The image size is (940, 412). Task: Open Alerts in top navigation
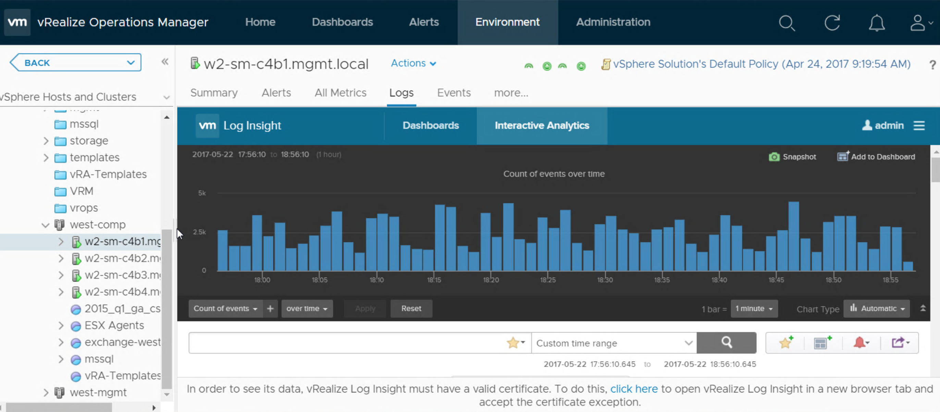(424, 22)
